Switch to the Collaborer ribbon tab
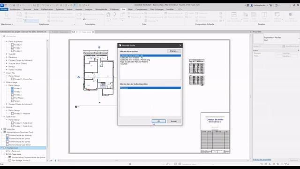This screenshot has height=169, width=300. [114, 9]
